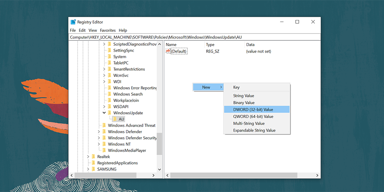Screen dimensions: 384x192
Task: Click the tree pane scroll-up arrow
Action: [159, 44]
